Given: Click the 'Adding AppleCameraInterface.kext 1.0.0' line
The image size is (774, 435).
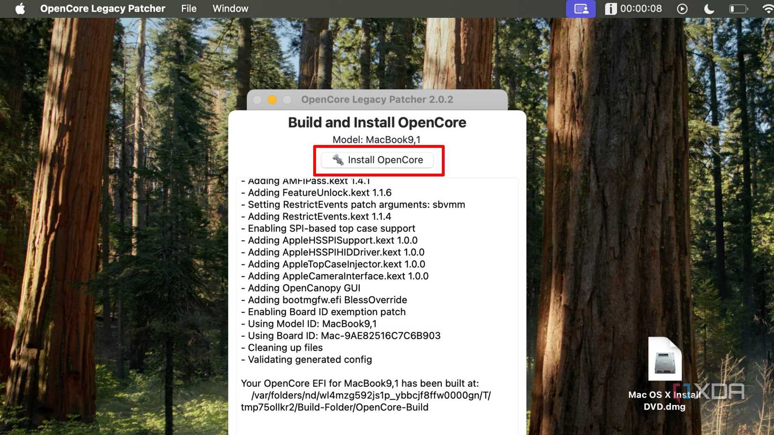Looking at the screenshot, I should tap(334, 276).
